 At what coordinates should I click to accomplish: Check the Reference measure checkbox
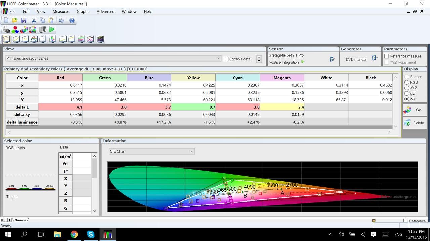click(387, 56)
